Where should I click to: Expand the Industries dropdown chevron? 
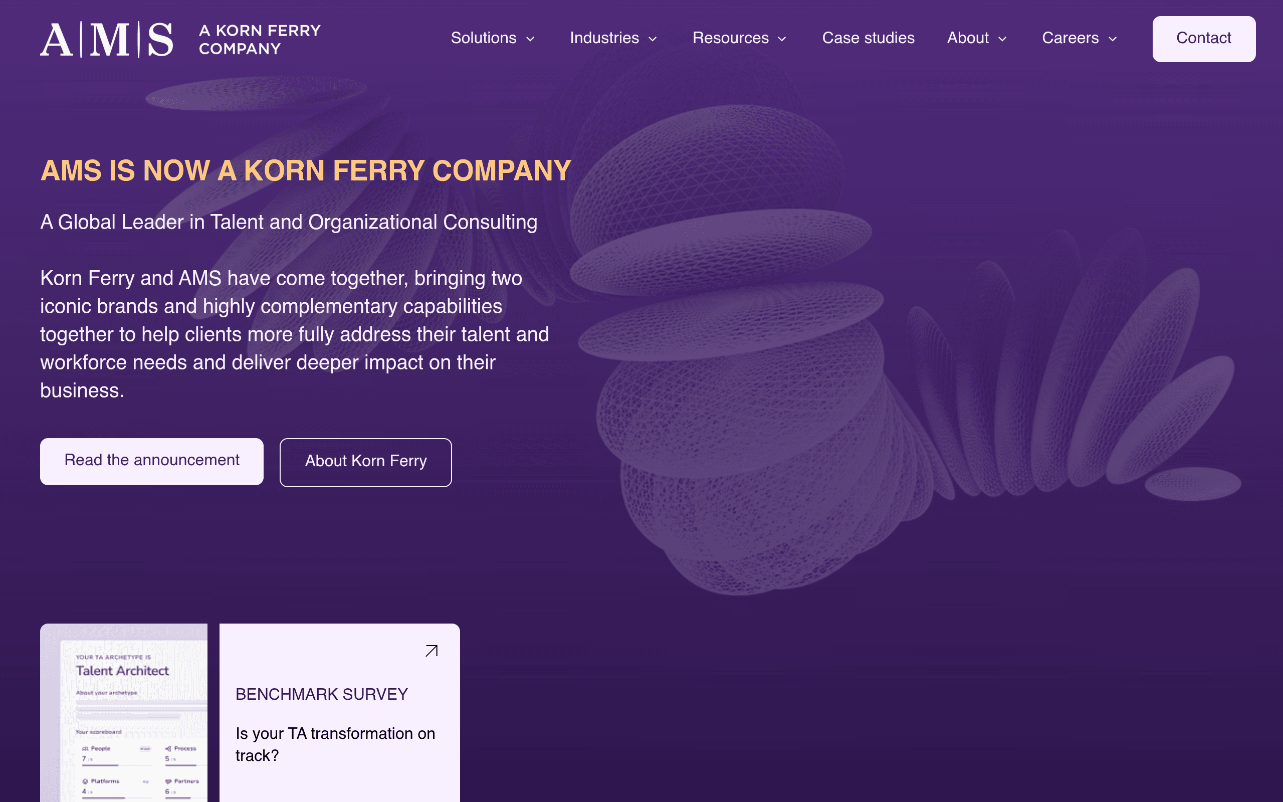pos(653,39)
